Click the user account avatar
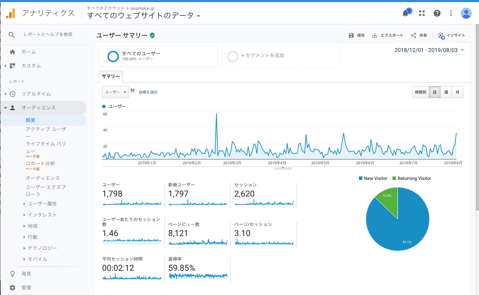Image resolution: width=479 pixels, height=295 pixels. tap(466, 14)
